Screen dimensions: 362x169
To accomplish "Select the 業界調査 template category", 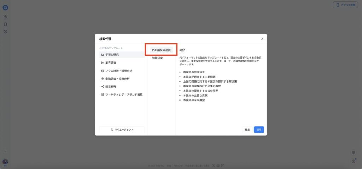I will click(x=122, y=63).
